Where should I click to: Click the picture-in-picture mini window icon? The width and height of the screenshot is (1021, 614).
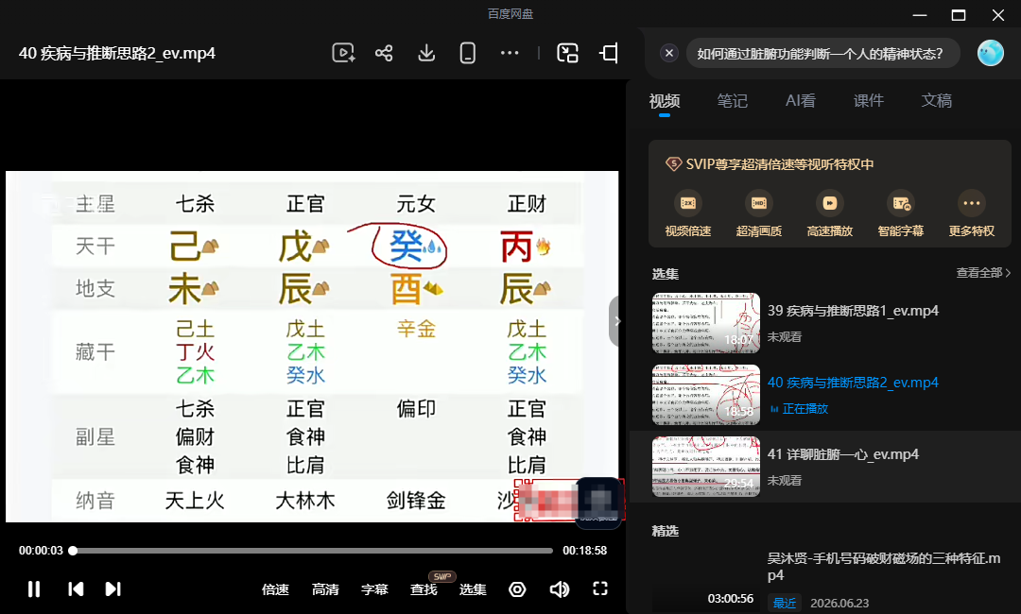pos(568,53)
